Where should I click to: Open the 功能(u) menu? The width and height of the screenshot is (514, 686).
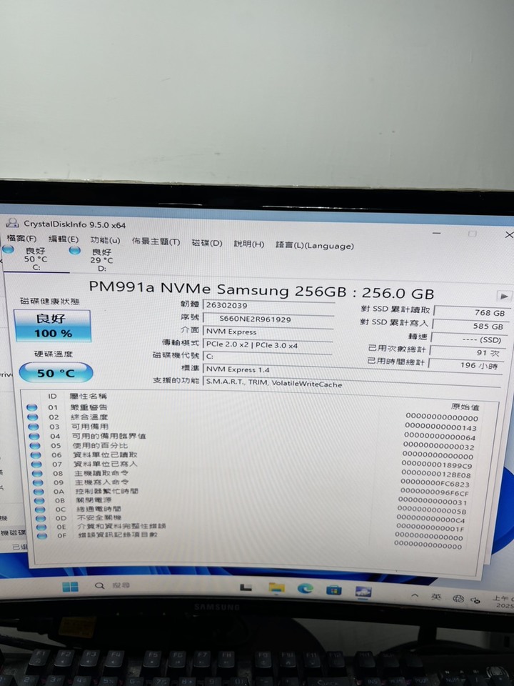click(x=106, y=240)
